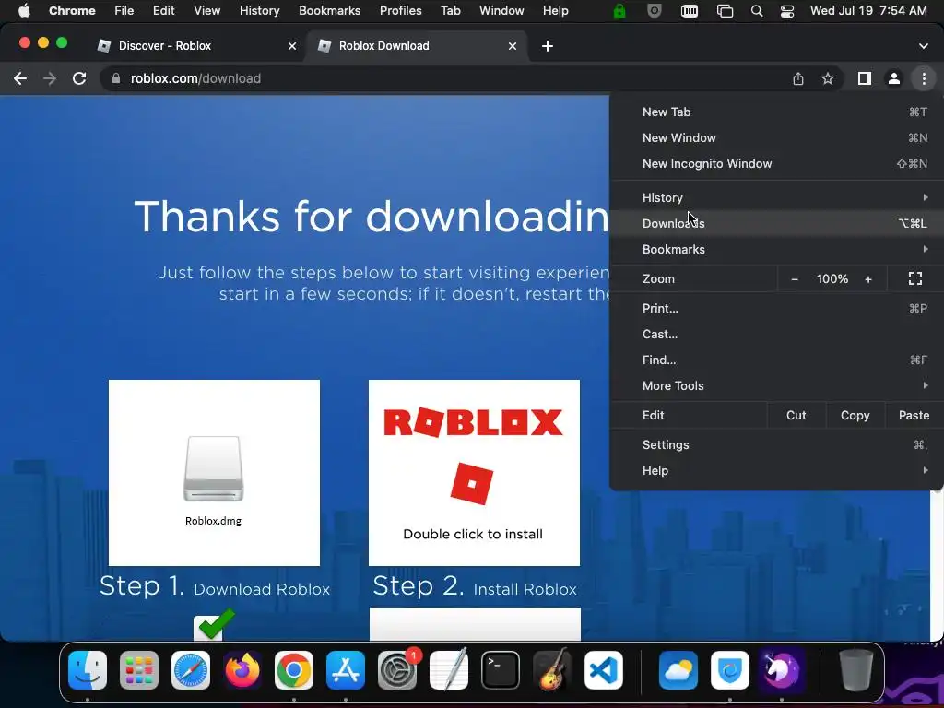Expand the Bookmarks submenu
The image size is (944, 708).
(776, 249)
